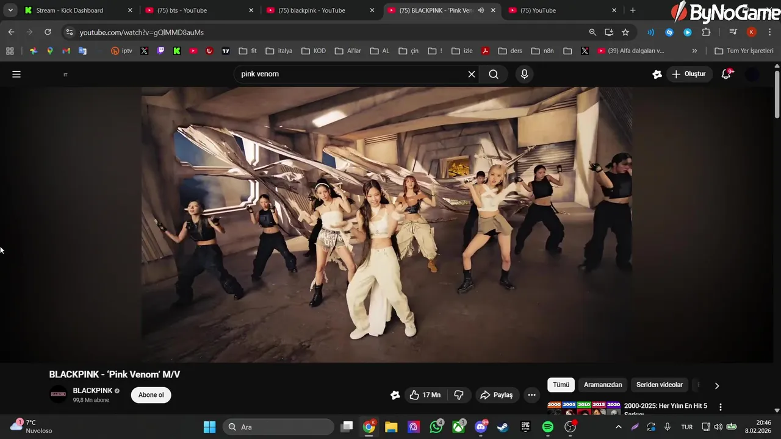
Task: Bookmark this page with the star
Action: (x=625, y=32)
